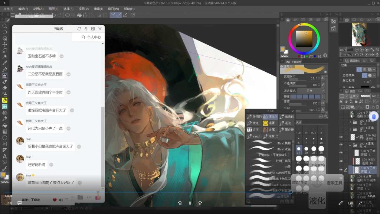The image size is (380, 214).
Task: Open the 文件(F) menu
Action: (9, 9)
